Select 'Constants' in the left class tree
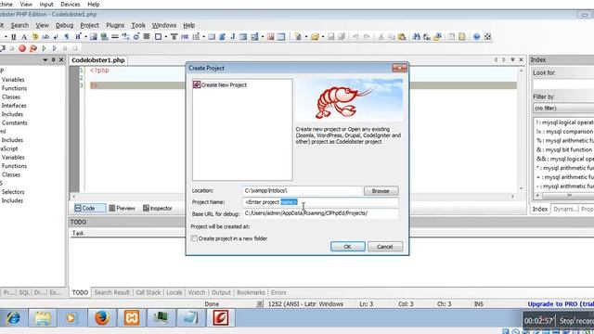Viewport: 594px width, 334px height. [x=15, y=122]
